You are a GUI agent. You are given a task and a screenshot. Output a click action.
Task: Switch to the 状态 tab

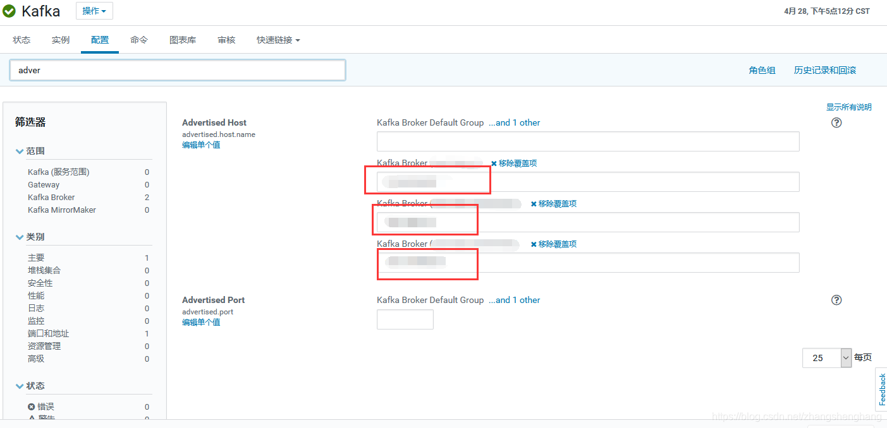21,40
